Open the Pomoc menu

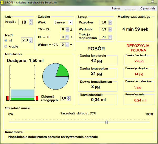(116, 8)
